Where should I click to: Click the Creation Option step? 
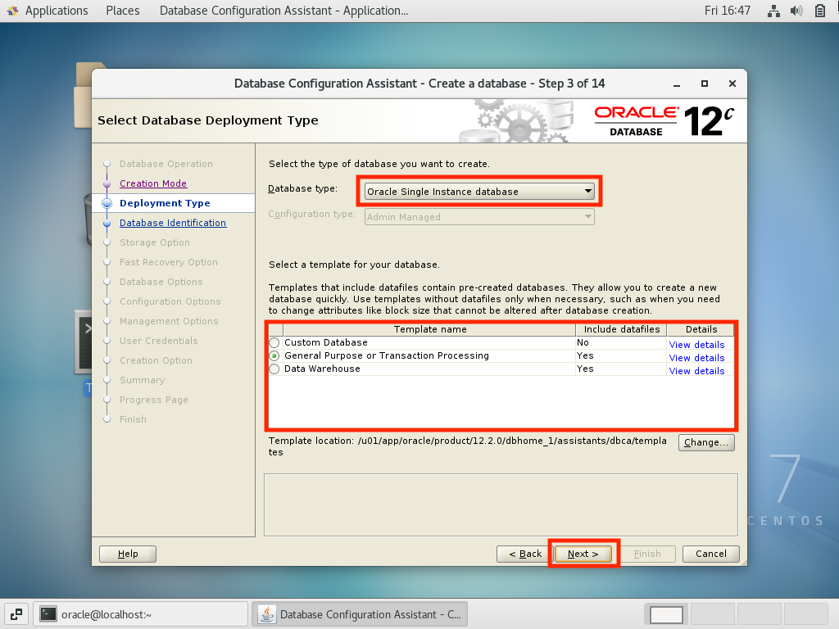point(156,360)
